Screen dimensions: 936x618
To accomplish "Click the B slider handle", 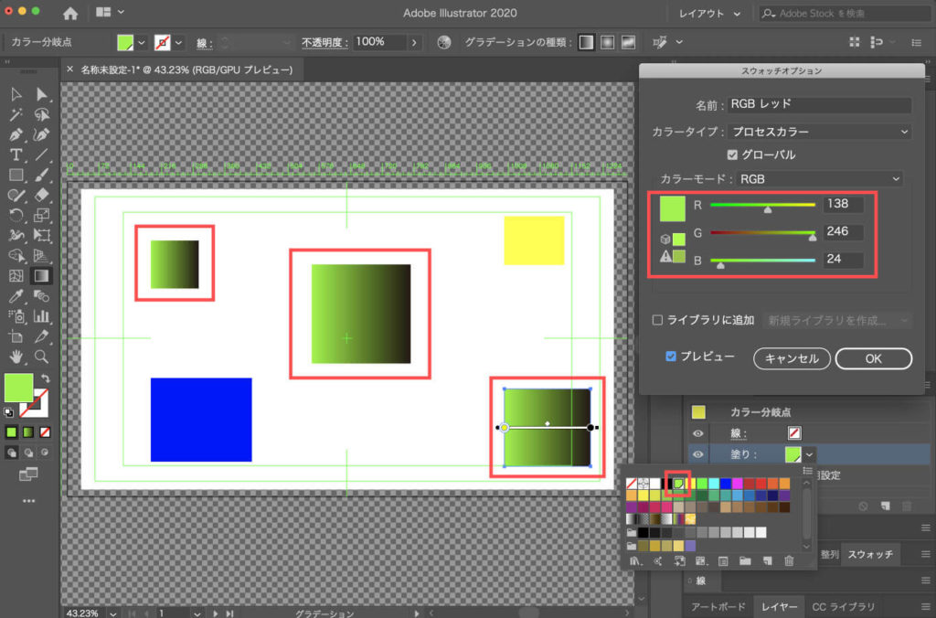I will [x=720, y=264].
